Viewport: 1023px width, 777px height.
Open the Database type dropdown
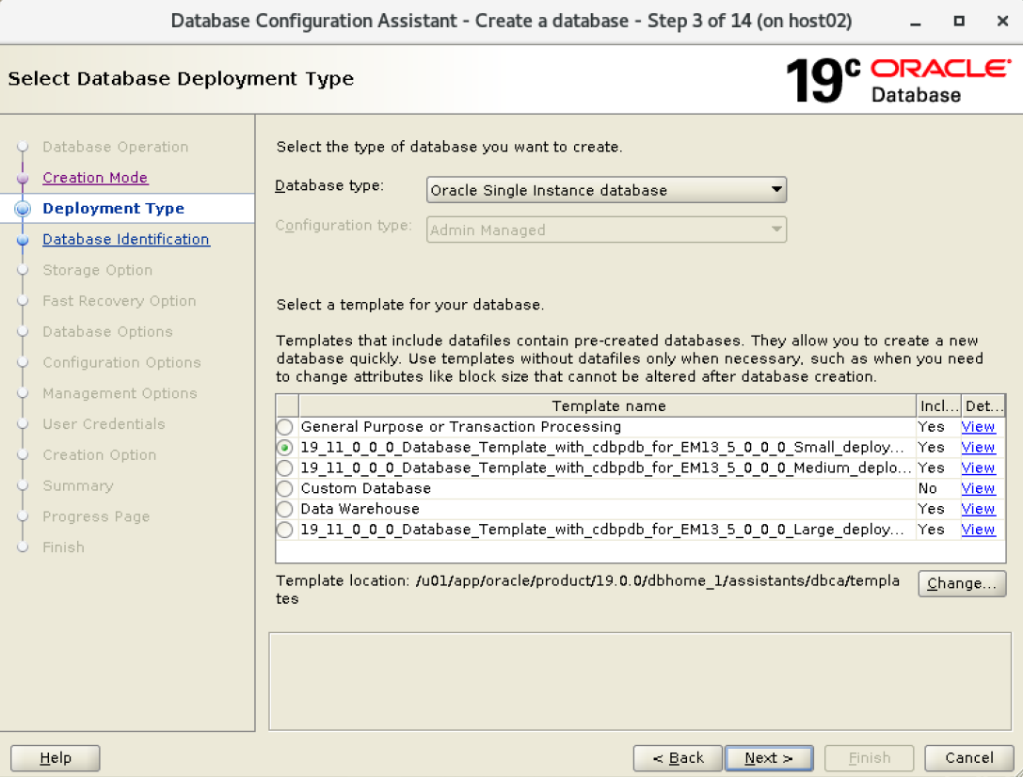[606, 190]
